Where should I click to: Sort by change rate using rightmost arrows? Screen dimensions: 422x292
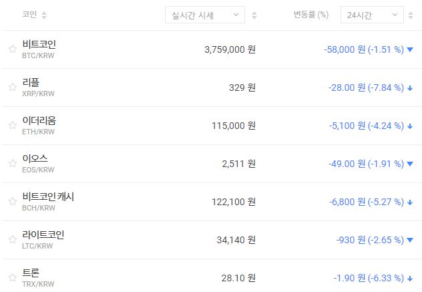click(x=413, y=15)
